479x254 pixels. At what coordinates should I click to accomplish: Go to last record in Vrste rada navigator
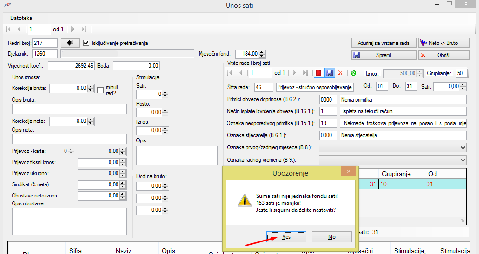(305, 73)
